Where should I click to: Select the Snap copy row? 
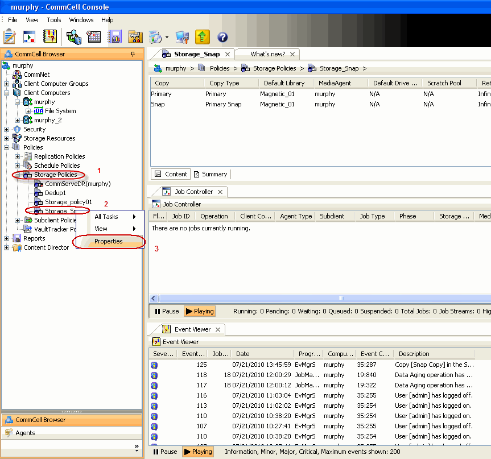click(x=321, y=104)
